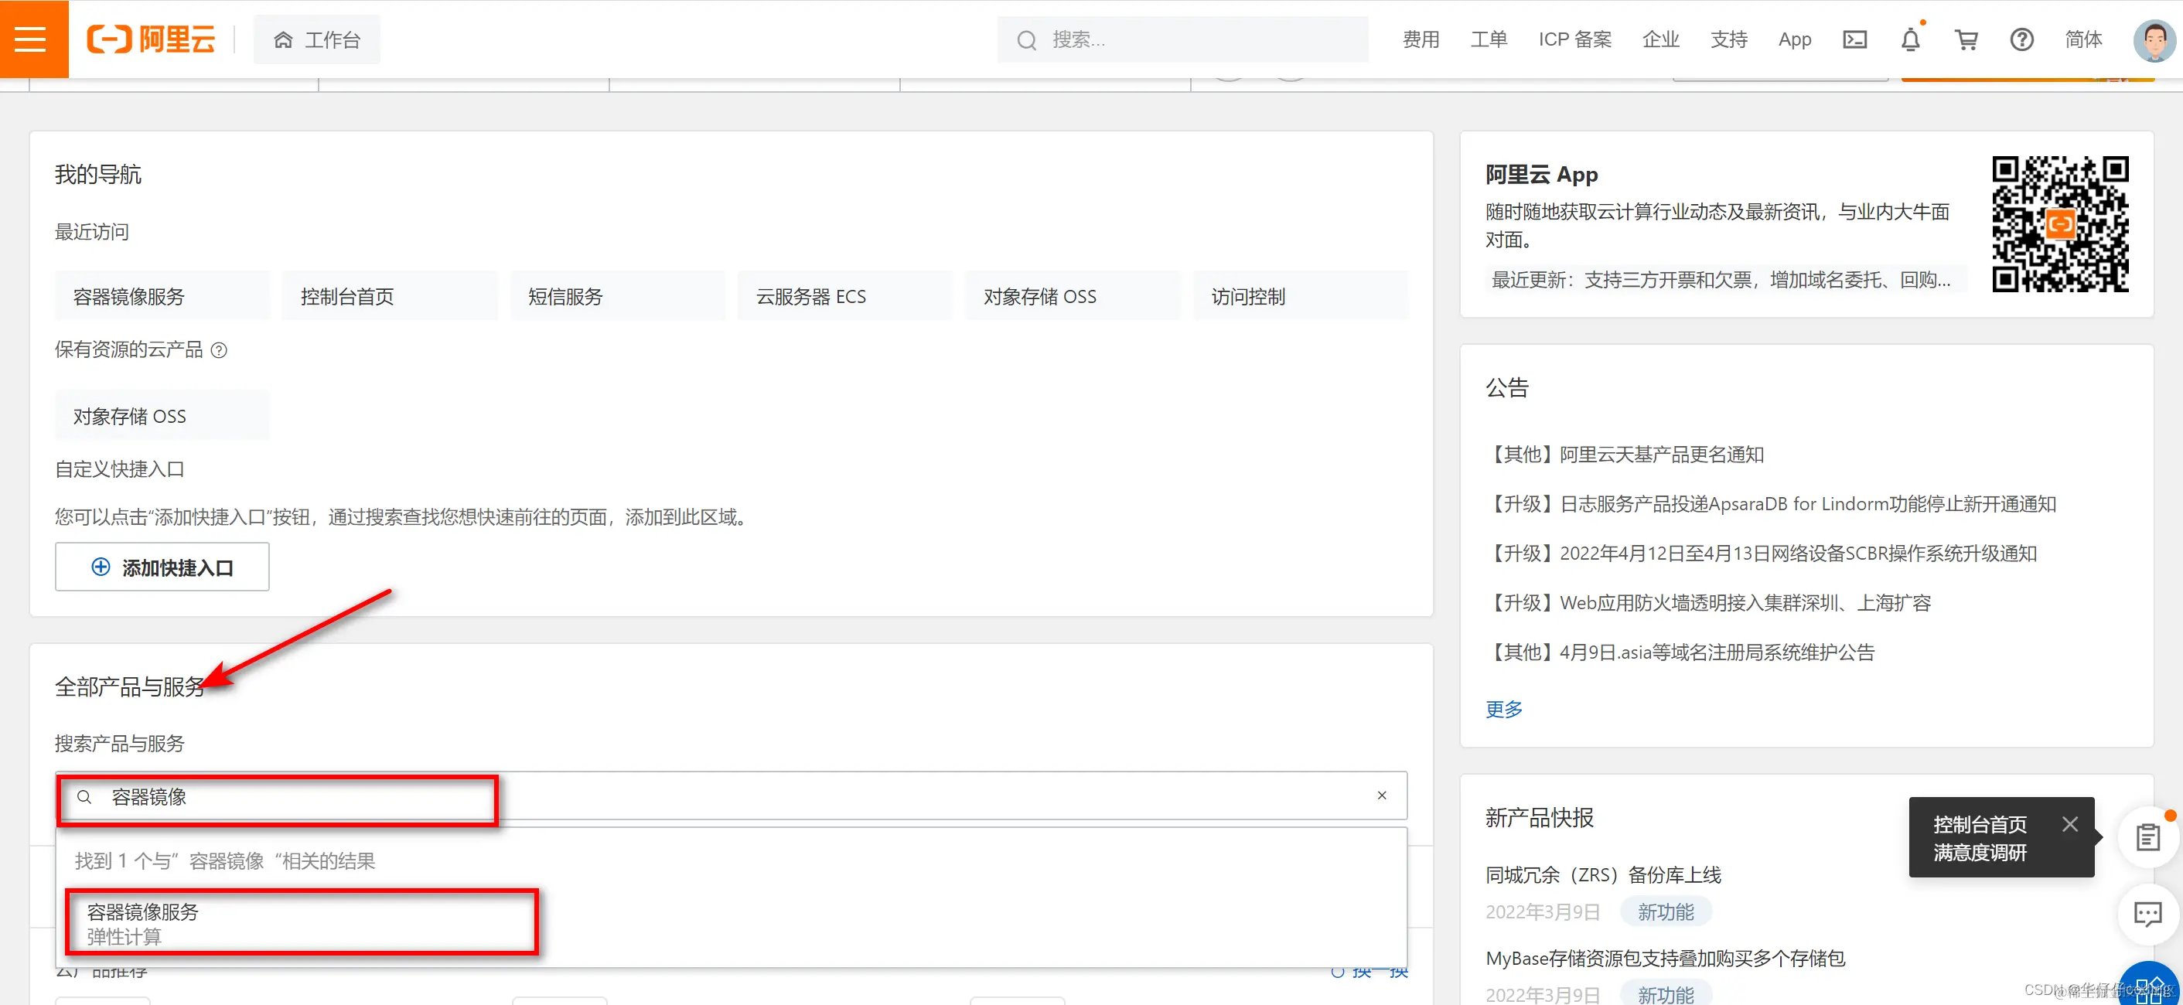2183x1005 pixels.
Task: Open help via the question mark icon
Action: tap(2022, 39)
